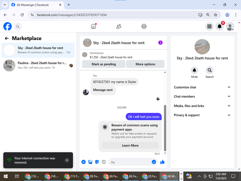
Task: Open the Facebook logo home link
Action: 7,27
